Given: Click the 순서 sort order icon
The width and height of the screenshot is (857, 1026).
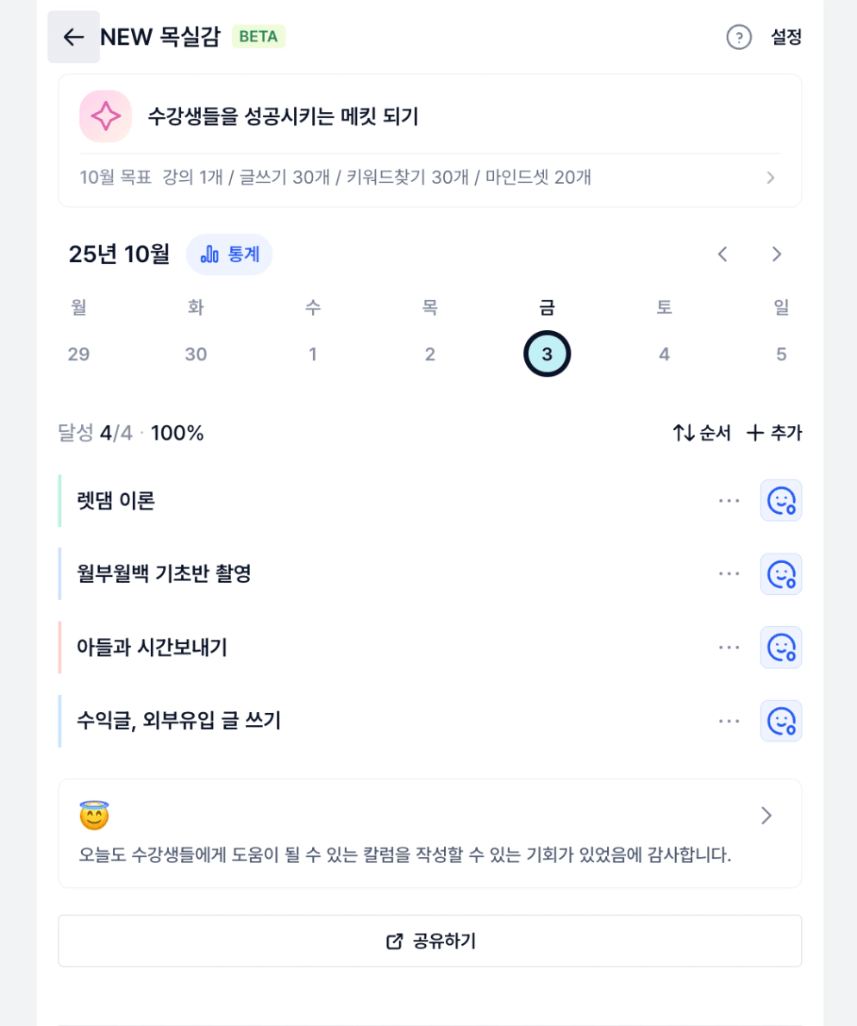Looking at the screenshot, I should point(685,433).
